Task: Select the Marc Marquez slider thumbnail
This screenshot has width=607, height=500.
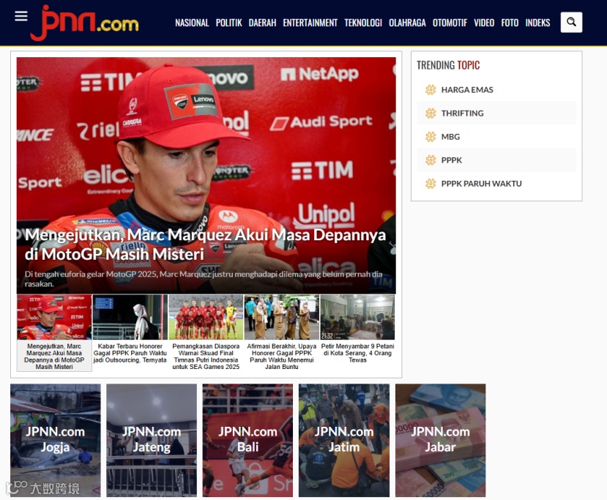Action: pyautogui.click(x=54, y=317)
